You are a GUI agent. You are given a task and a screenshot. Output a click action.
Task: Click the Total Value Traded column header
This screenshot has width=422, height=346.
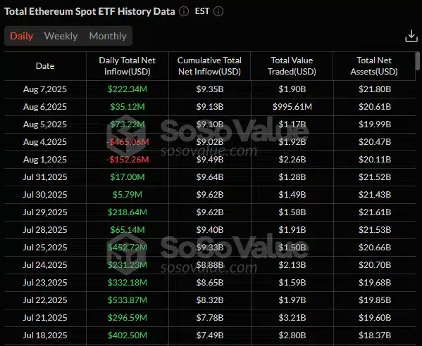pyautogui.click(x=292, y=66)
